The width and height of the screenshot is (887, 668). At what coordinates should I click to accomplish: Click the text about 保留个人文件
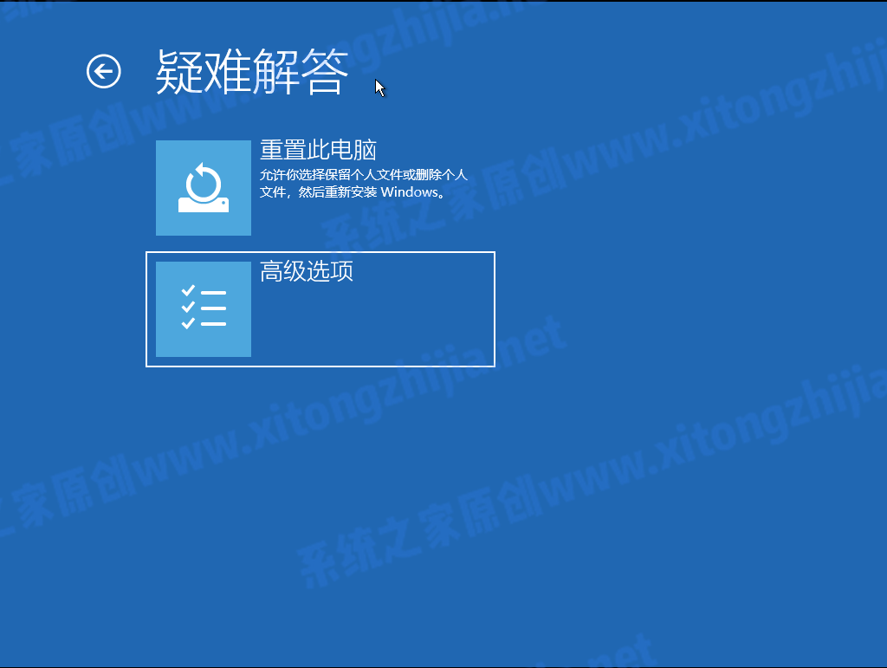[364, 173]
